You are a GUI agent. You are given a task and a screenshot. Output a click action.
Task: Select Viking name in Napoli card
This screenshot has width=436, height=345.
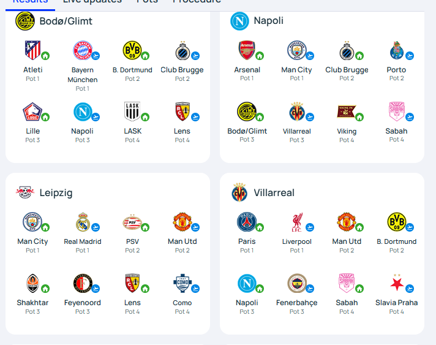pyautogui.click(x=347, y=131)
